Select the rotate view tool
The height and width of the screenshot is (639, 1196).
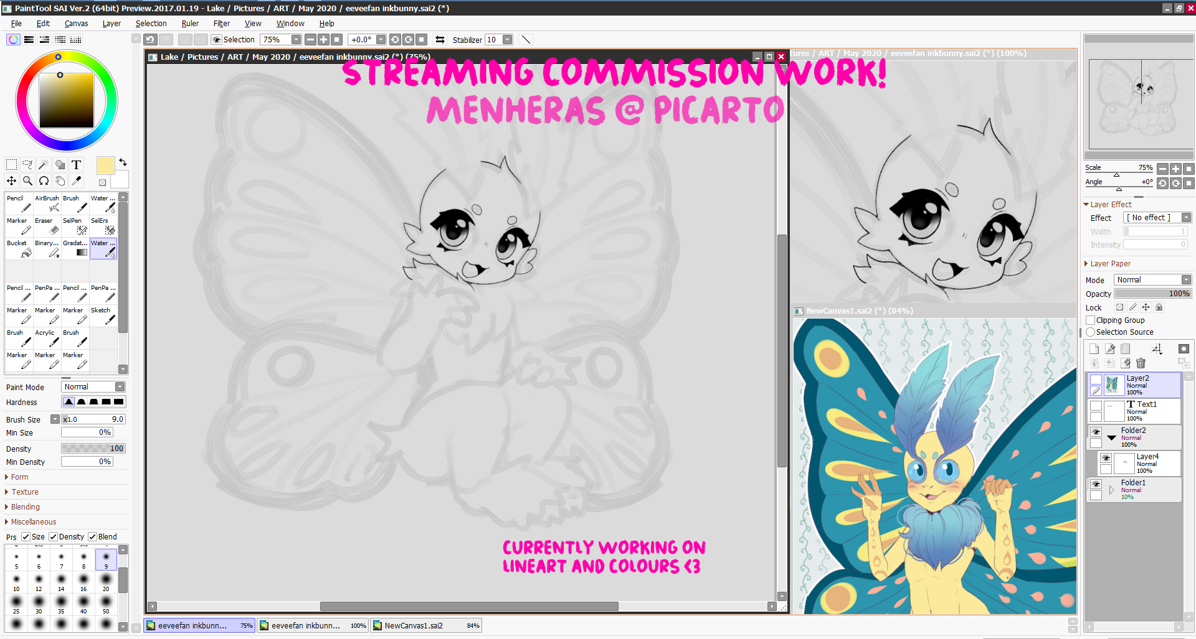[44, 181]
